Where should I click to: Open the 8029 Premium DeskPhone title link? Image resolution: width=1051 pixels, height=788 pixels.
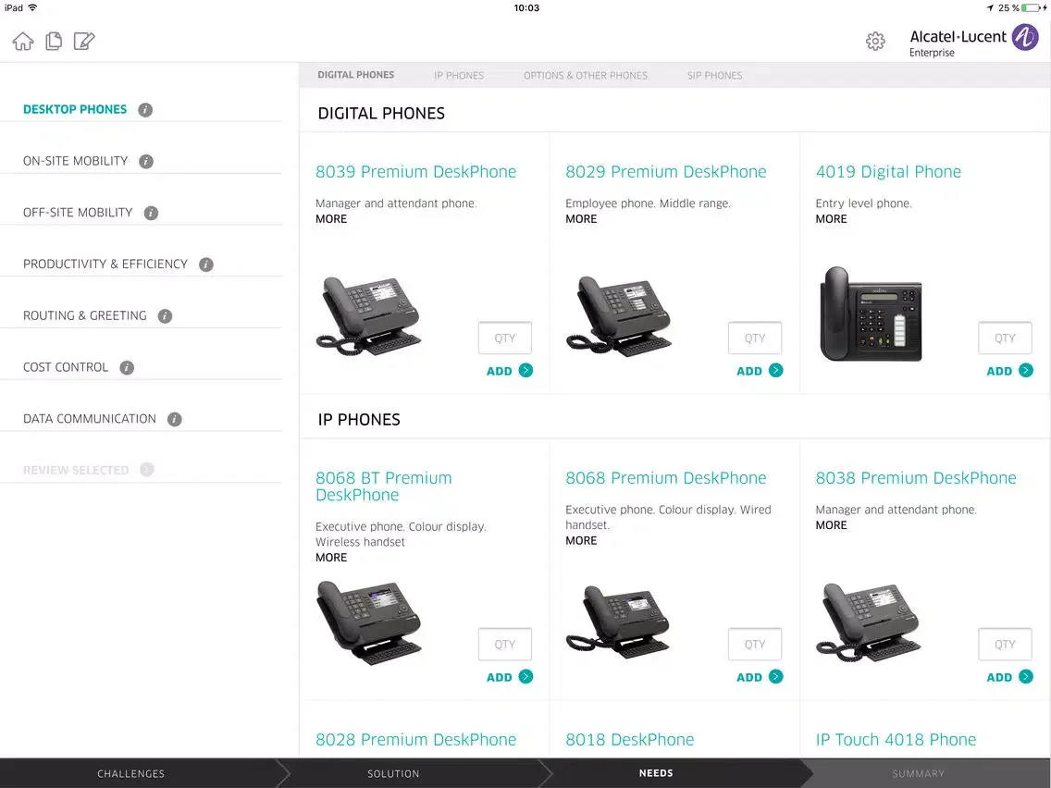point(665,172)
